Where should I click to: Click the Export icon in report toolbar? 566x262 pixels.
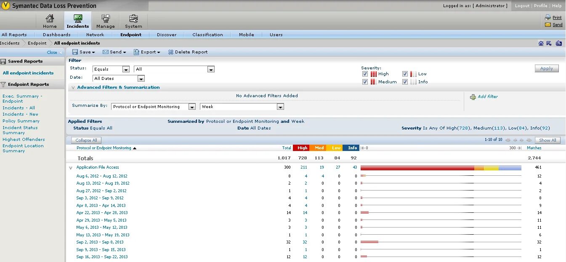[136, 52]
